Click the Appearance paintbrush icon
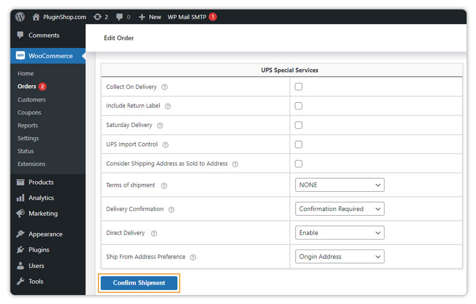The width and height of the screenshot is (476, 304). [x=20, y=234]
